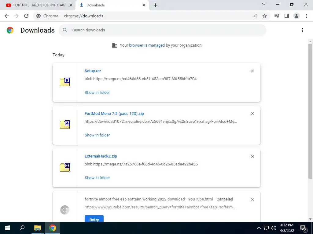Viewport: 313px width, 234px height.
Task: Open Chrome's three-dot main menu
Action: click(x=306, y=16)
